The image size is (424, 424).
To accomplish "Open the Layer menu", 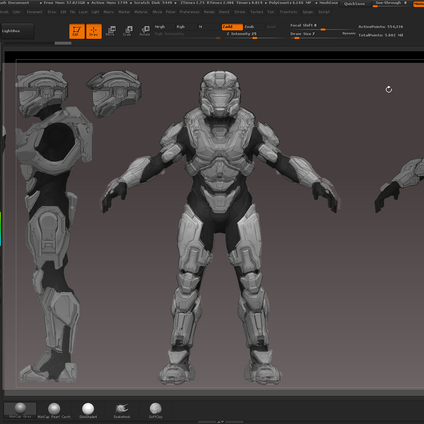I will point(83,12).
